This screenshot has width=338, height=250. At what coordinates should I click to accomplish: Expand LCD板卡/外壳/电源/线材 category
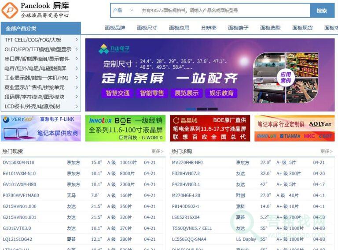pyautogui.click(x=40, y=106)
